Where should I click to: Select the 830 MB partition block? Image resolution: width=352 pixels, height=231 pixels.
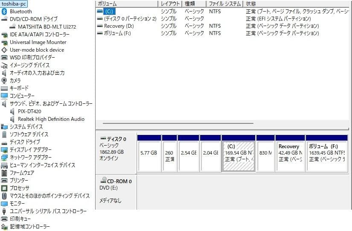[265, 153]
